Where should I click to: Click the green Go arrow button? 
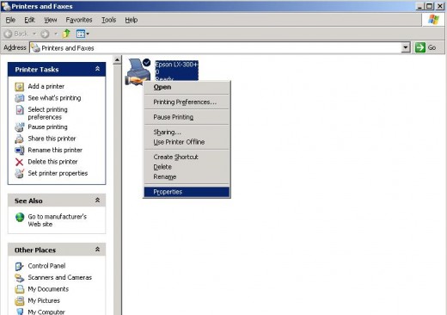pos(420,47)
